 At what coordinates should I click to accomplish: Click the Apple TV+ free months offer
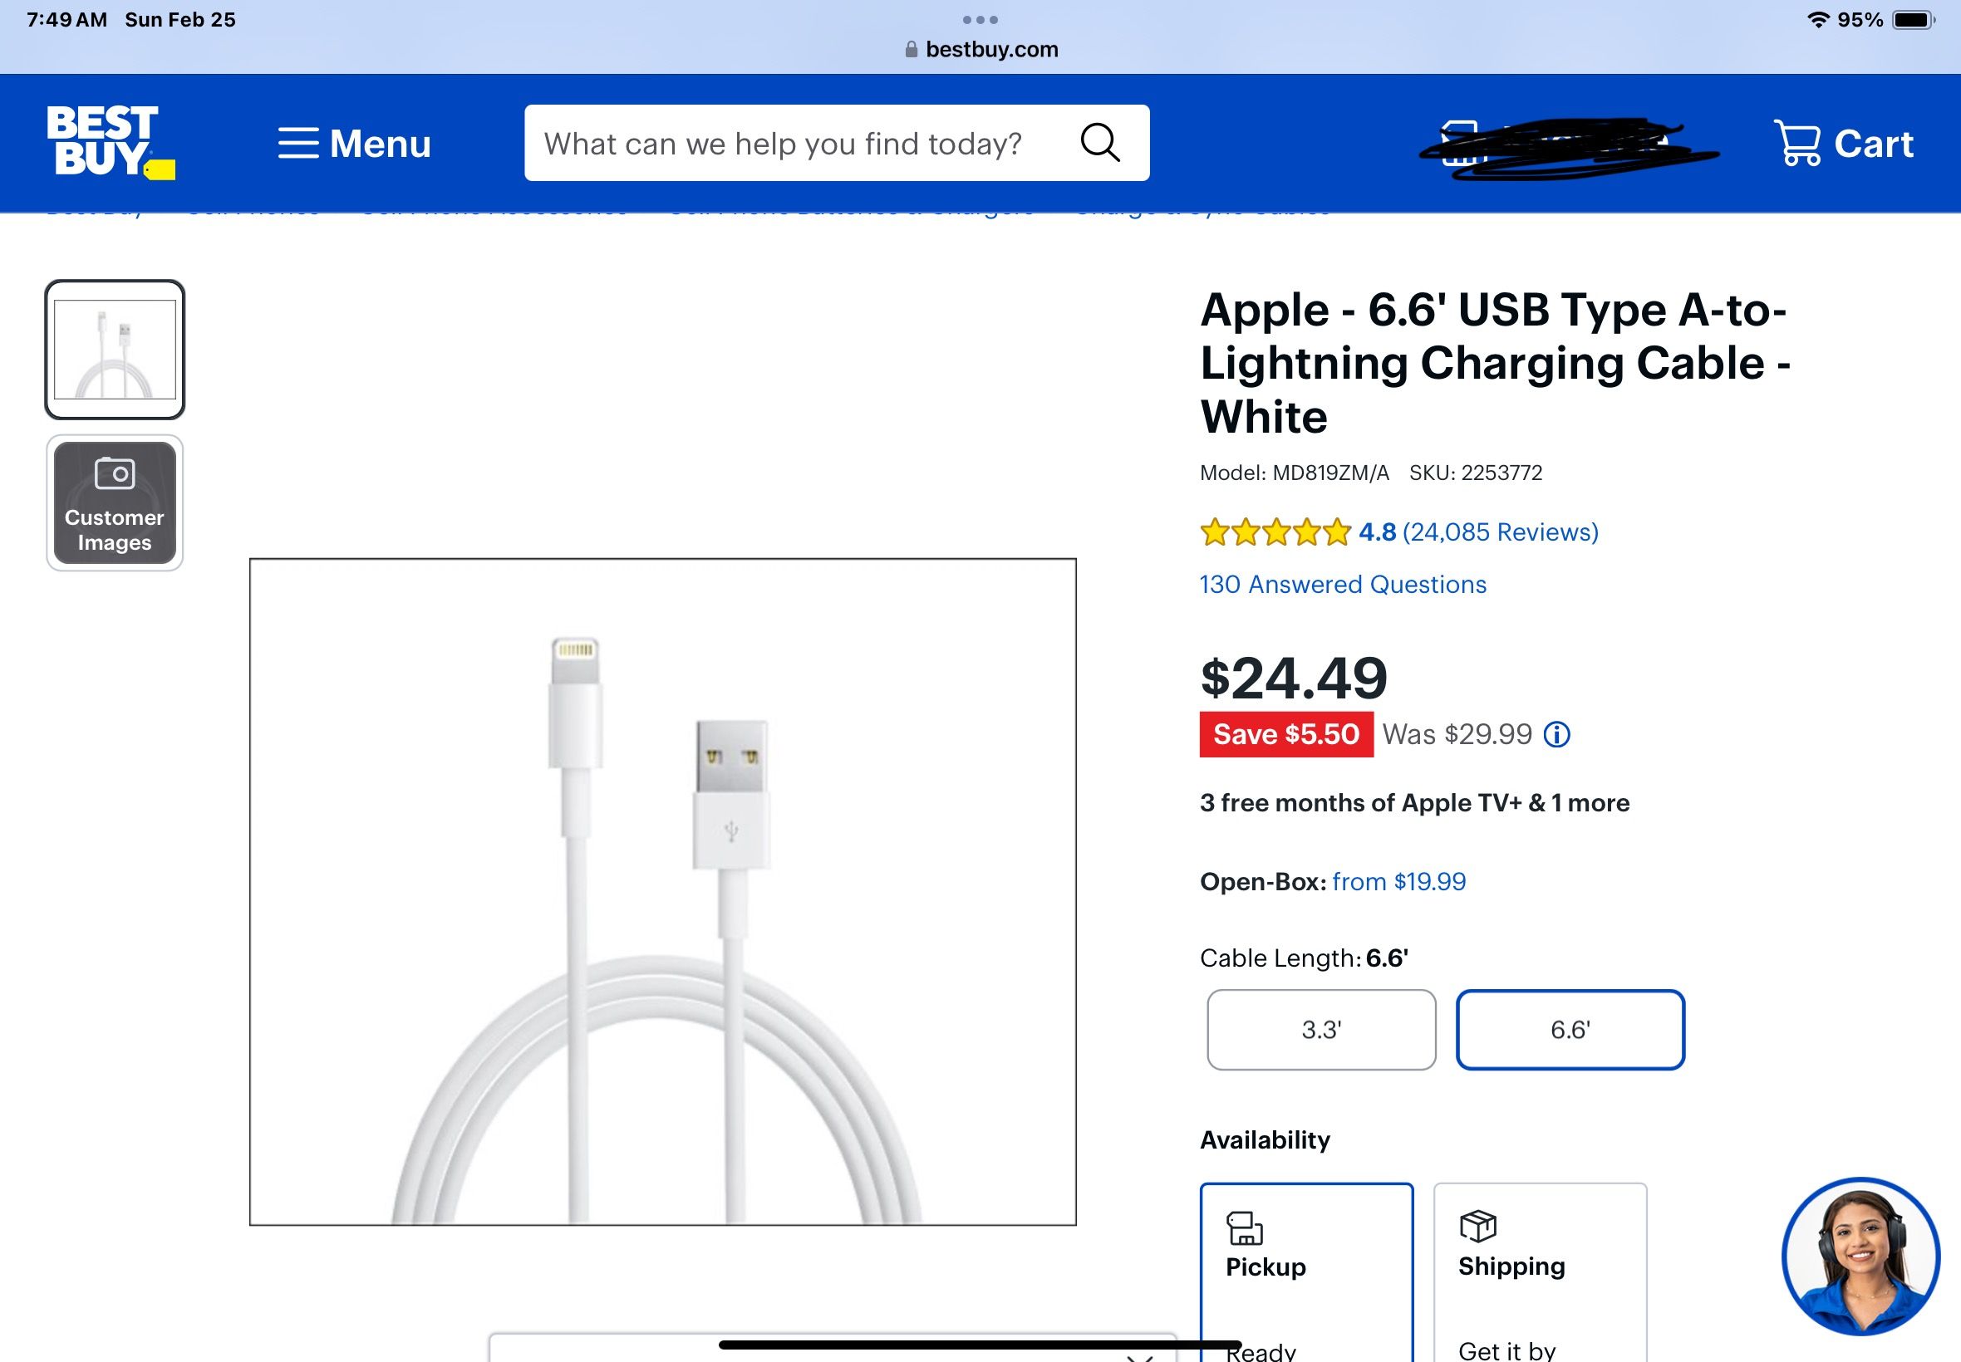click(x=1413, y=803)
